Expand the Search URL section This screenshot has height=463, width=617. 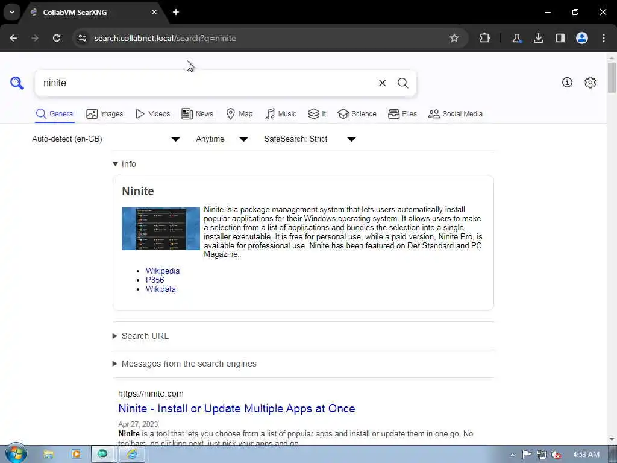(141, 336)
